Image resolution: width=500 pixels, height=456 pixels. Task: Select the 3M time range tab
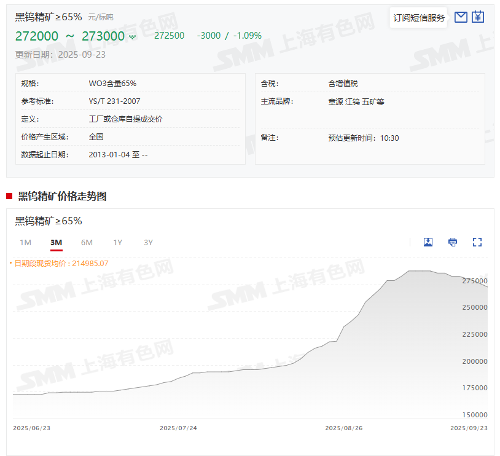point(56,243)
